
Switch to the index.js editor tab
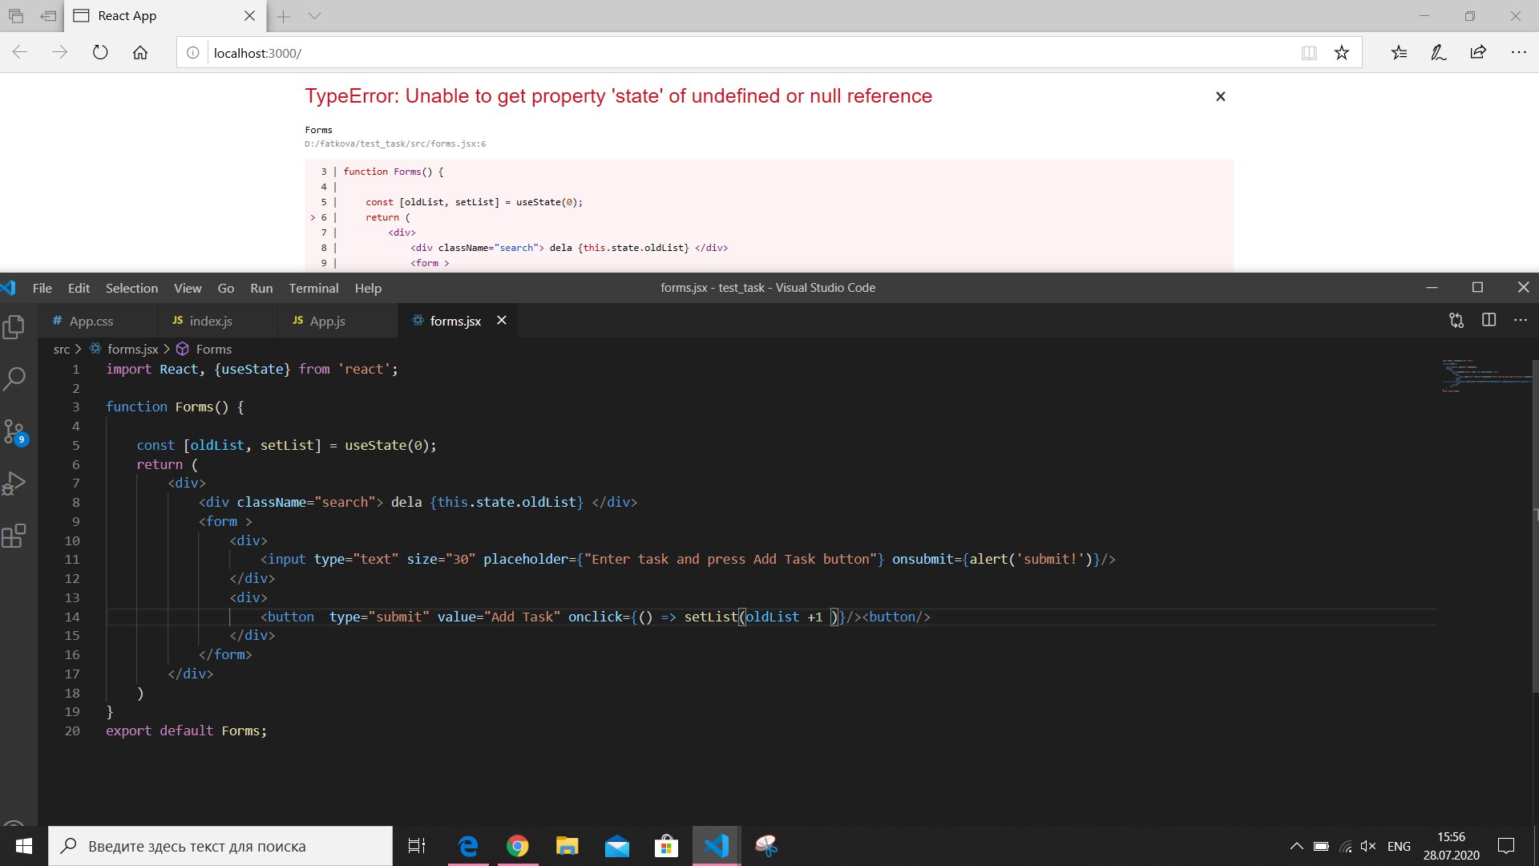pyautogui.click(x=217, y=321)
